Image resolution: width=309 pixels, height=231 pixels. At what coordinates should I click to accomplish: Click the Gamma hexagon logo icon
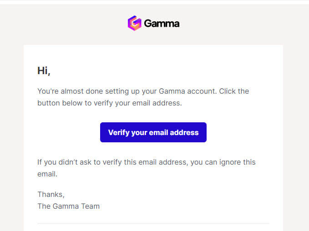134,23
